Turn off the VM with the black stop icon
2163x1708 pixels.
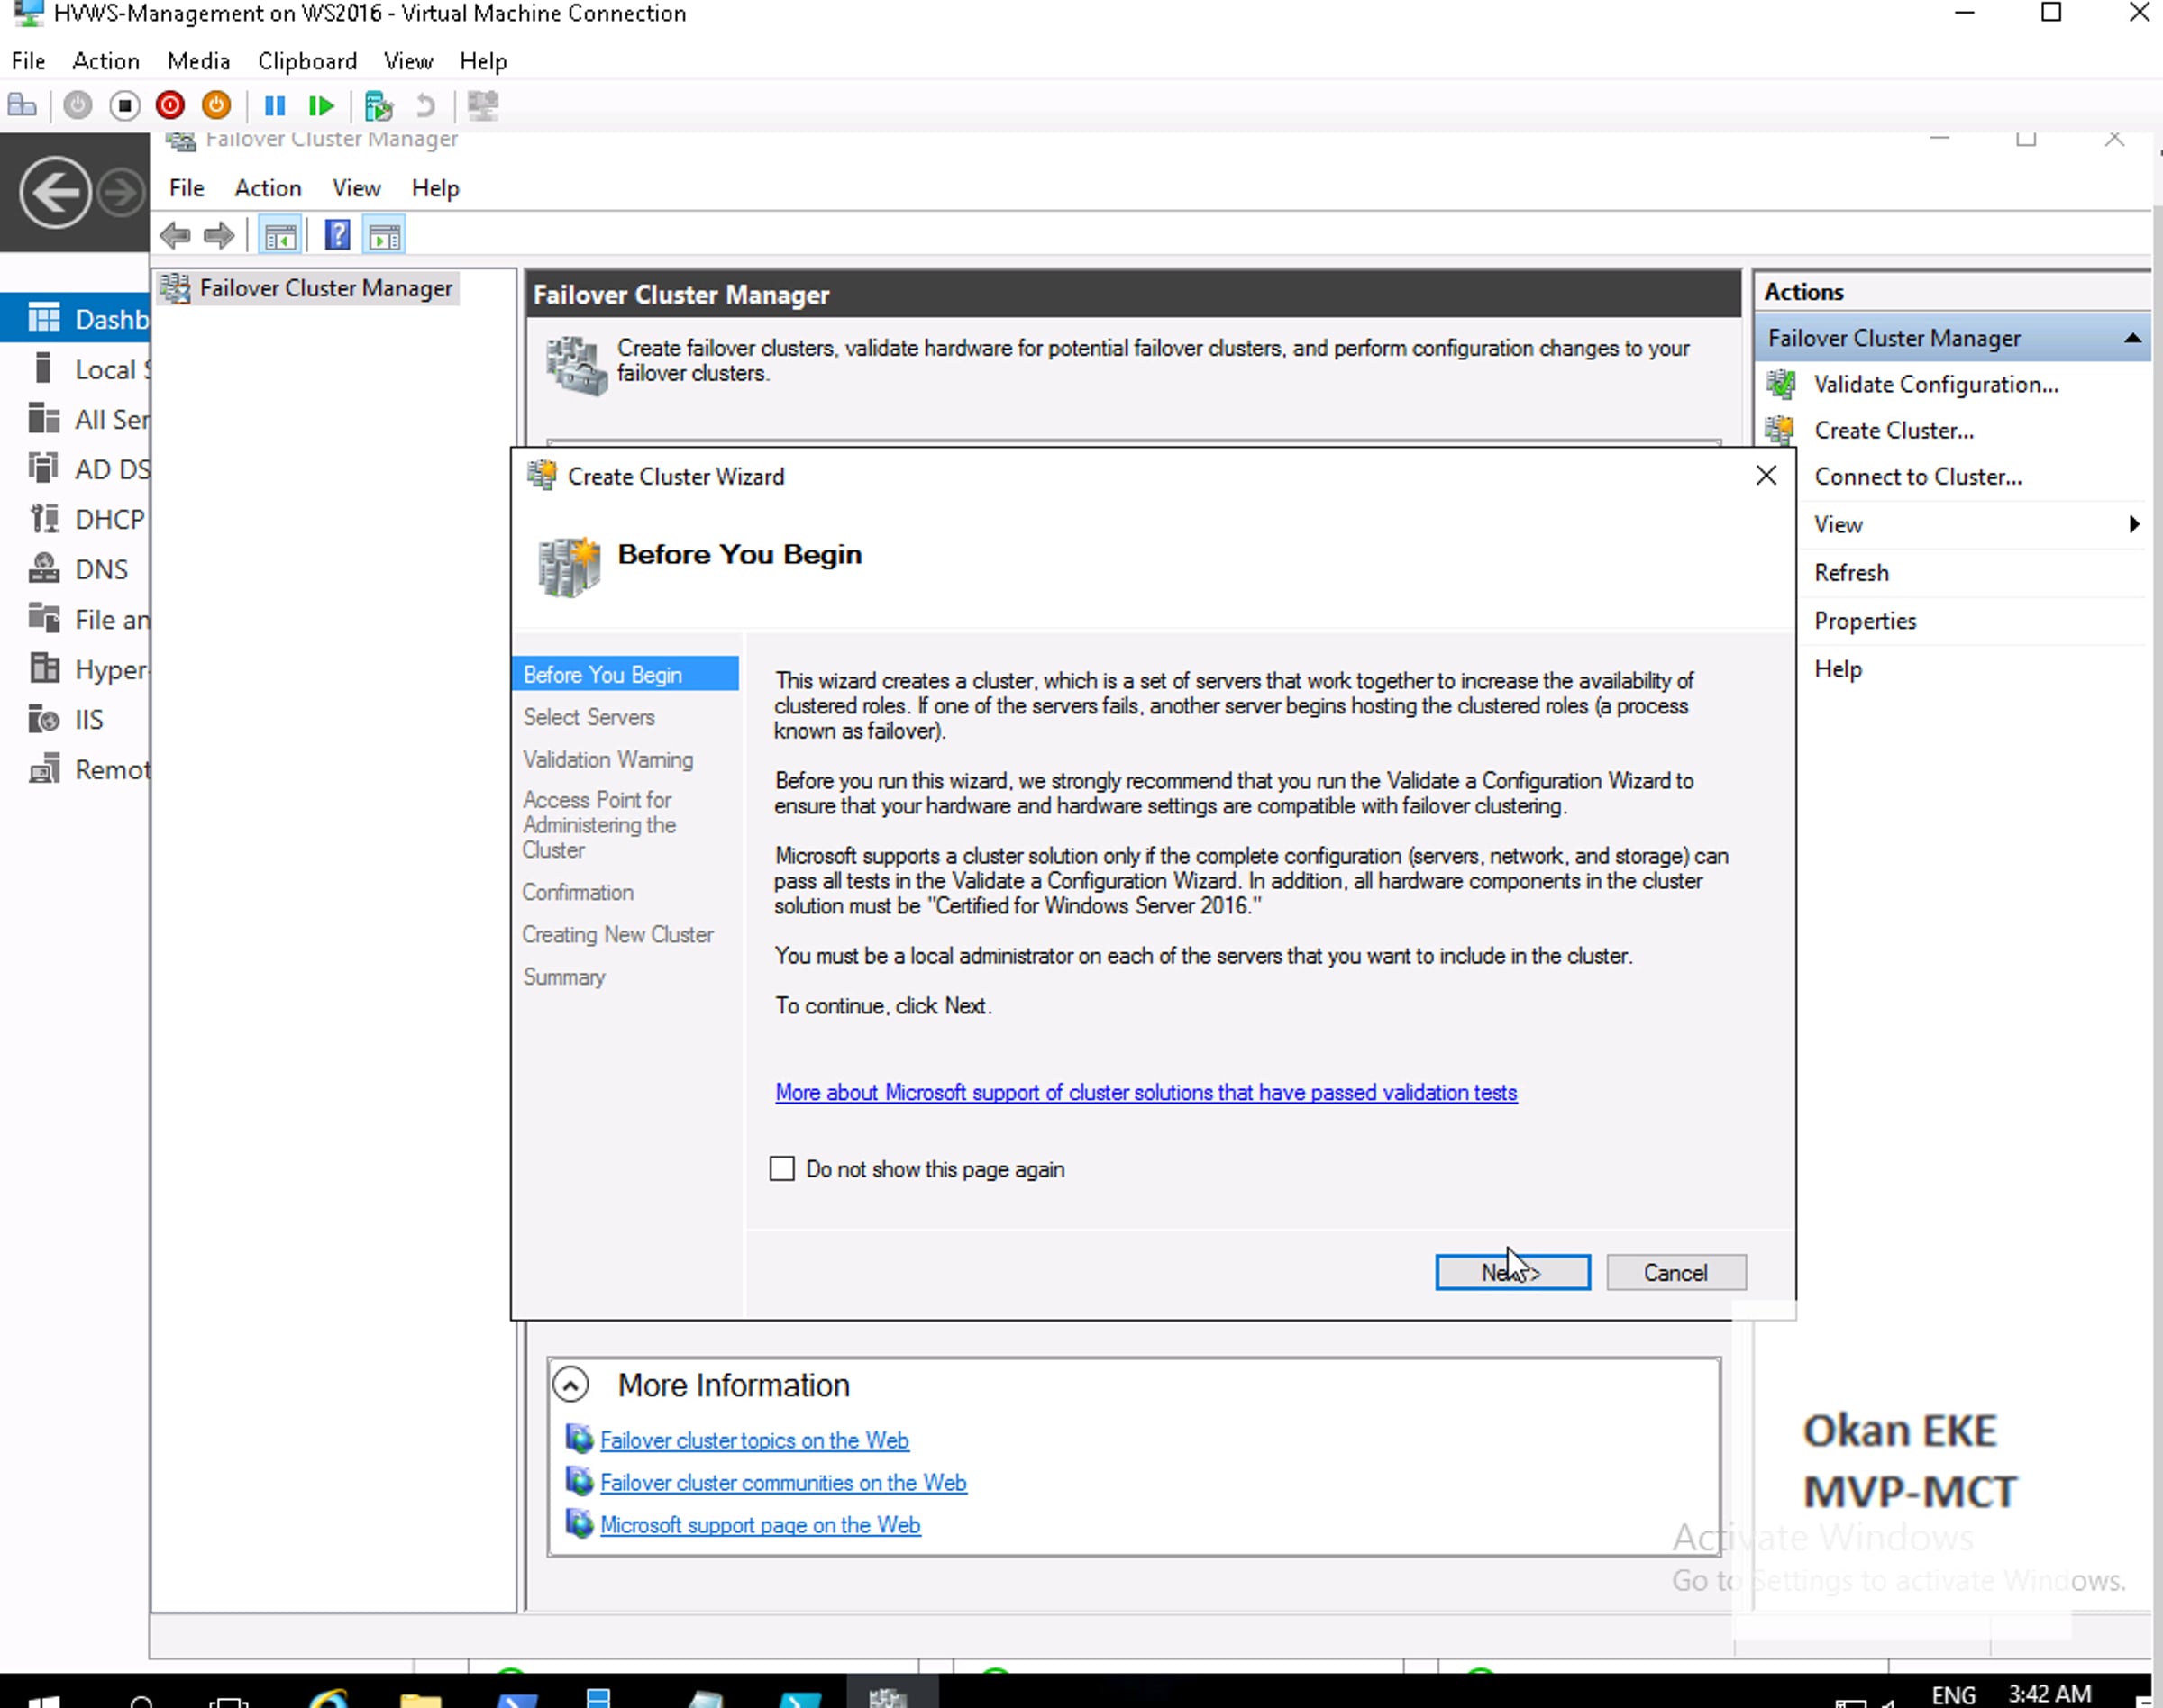click(x=124, y=105)
